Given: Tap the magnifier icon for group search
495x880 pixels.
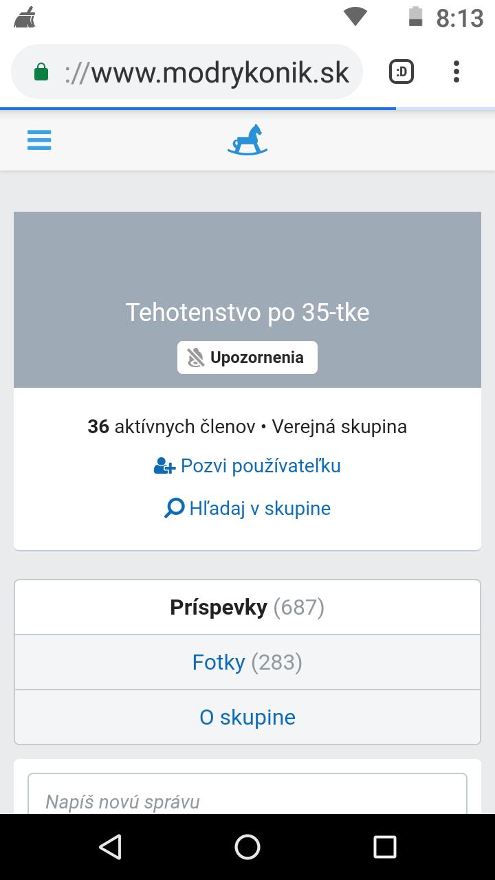Looking at the screenshot, I should (174, 509).
